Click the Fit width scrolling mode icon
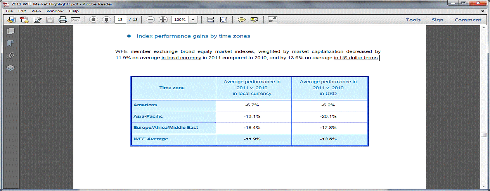 (x=211, y=20)
